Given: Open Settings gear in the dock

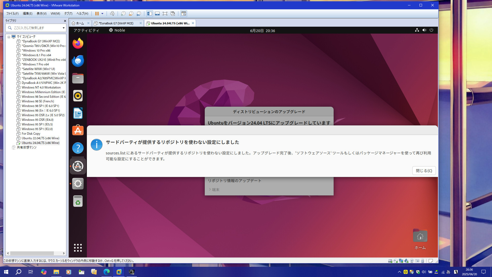Looking at the screenshot, I should pyautogui.click(x=78, y=184).
